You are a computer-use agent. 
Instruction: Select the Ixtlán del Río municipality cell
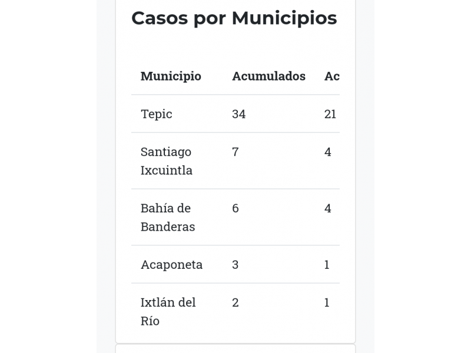click(x=168, y=312)
